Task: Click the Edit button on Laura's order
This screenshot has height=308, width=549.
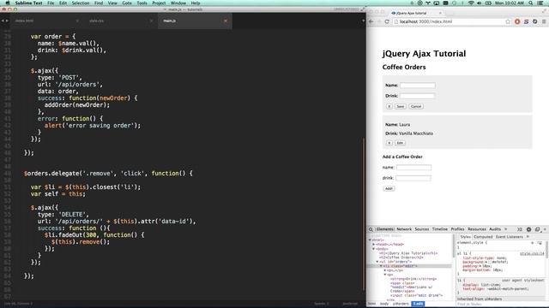Action: pos(400,143)
